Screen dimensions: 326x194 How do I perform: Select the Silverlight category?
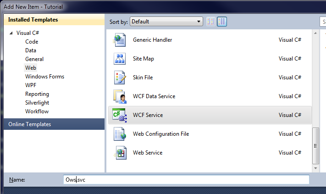tap(37, 103)
